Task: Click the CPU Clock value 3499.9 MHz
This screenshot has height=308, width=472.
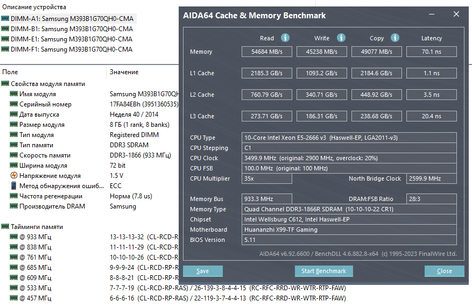Action: (349, 158)
